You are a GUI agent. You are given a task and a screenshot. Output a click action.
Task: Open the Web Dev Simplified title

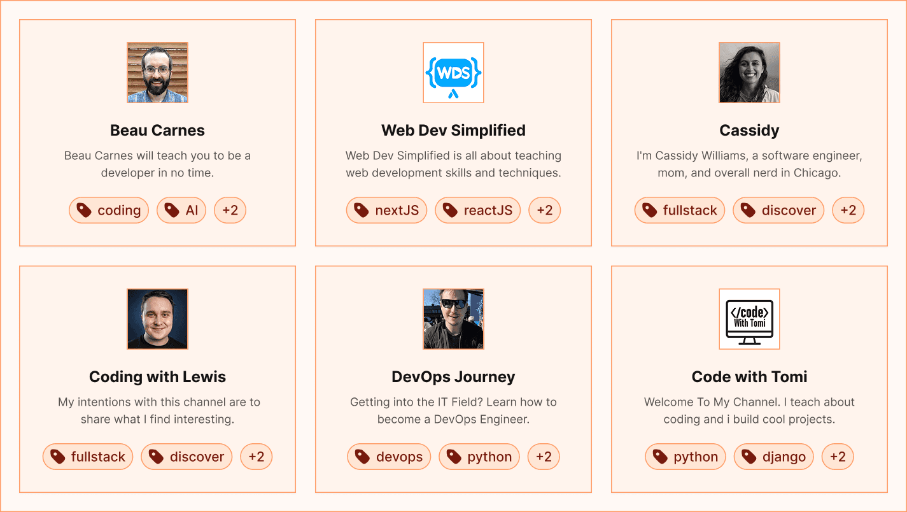click(x=453, y=131)
